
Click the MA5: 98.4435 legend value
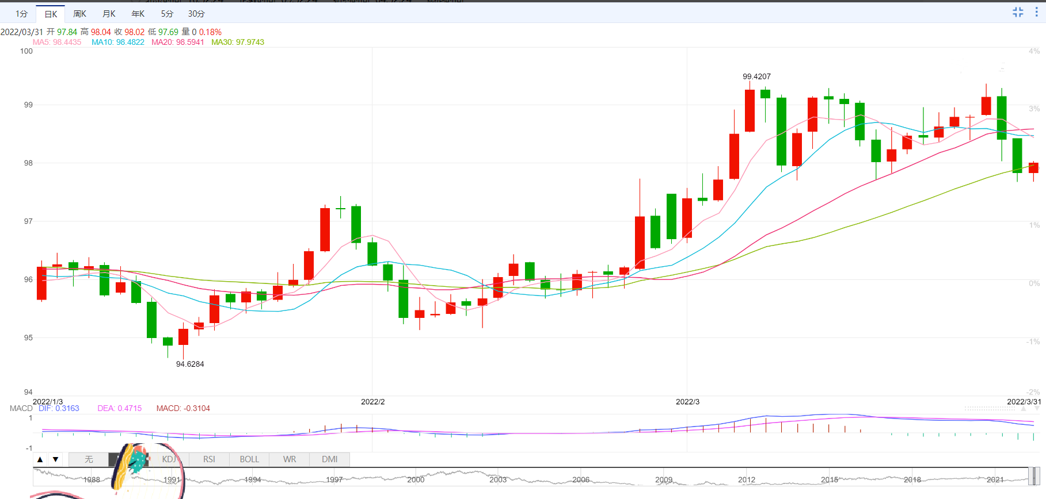pos(57,42)
